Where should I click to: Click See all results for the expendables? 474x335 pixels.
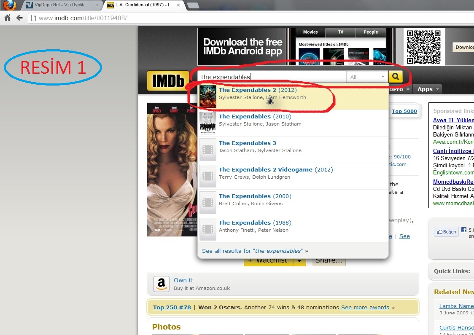[255, 251]
